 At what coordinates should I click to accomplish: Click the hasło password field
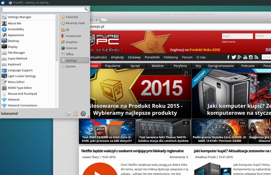[263, 36]
